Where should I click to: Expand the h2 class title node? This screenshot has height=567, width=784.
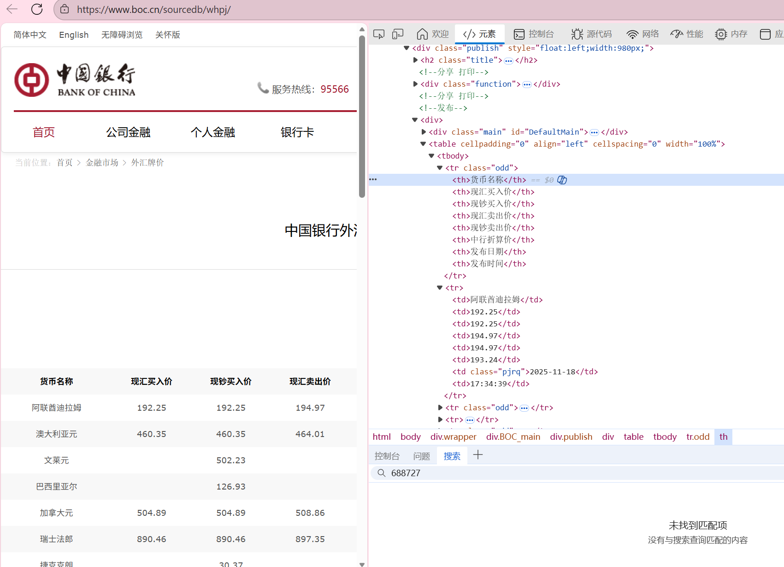click(415, 60)
